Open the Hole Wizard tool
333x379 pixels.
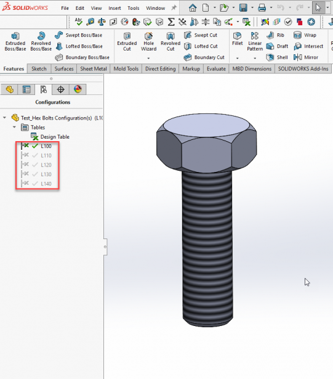pos(148,41)
